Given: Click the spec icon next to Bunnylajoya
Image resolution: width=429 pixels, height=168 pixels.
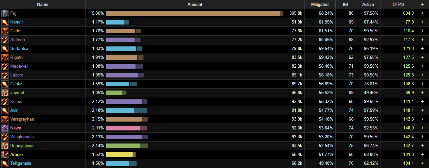Looking at the screenshot, I should 5,146.
